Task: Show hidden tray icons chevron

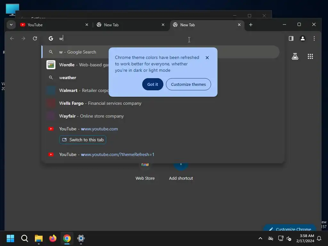Action: pos(260,238)
